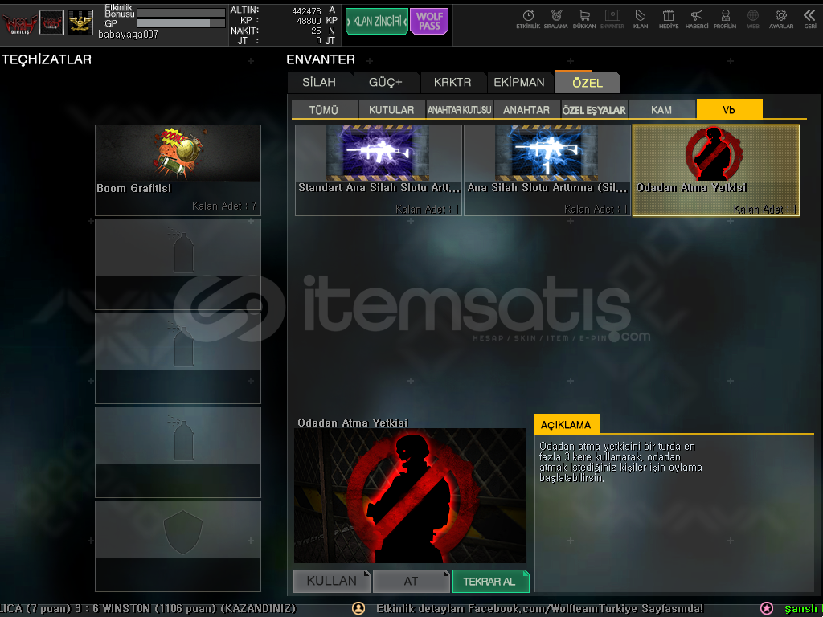Click the At discard button
823x617 pixels.
411,581
